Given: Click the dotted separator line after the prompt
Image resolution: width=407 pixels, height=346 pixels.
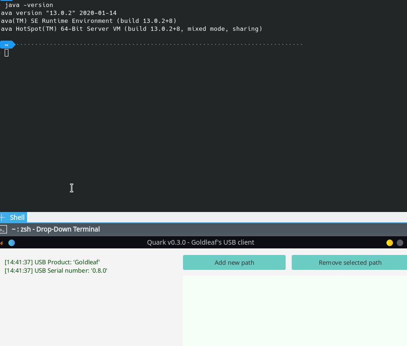Looking at the screenshot, I should 159,44.
